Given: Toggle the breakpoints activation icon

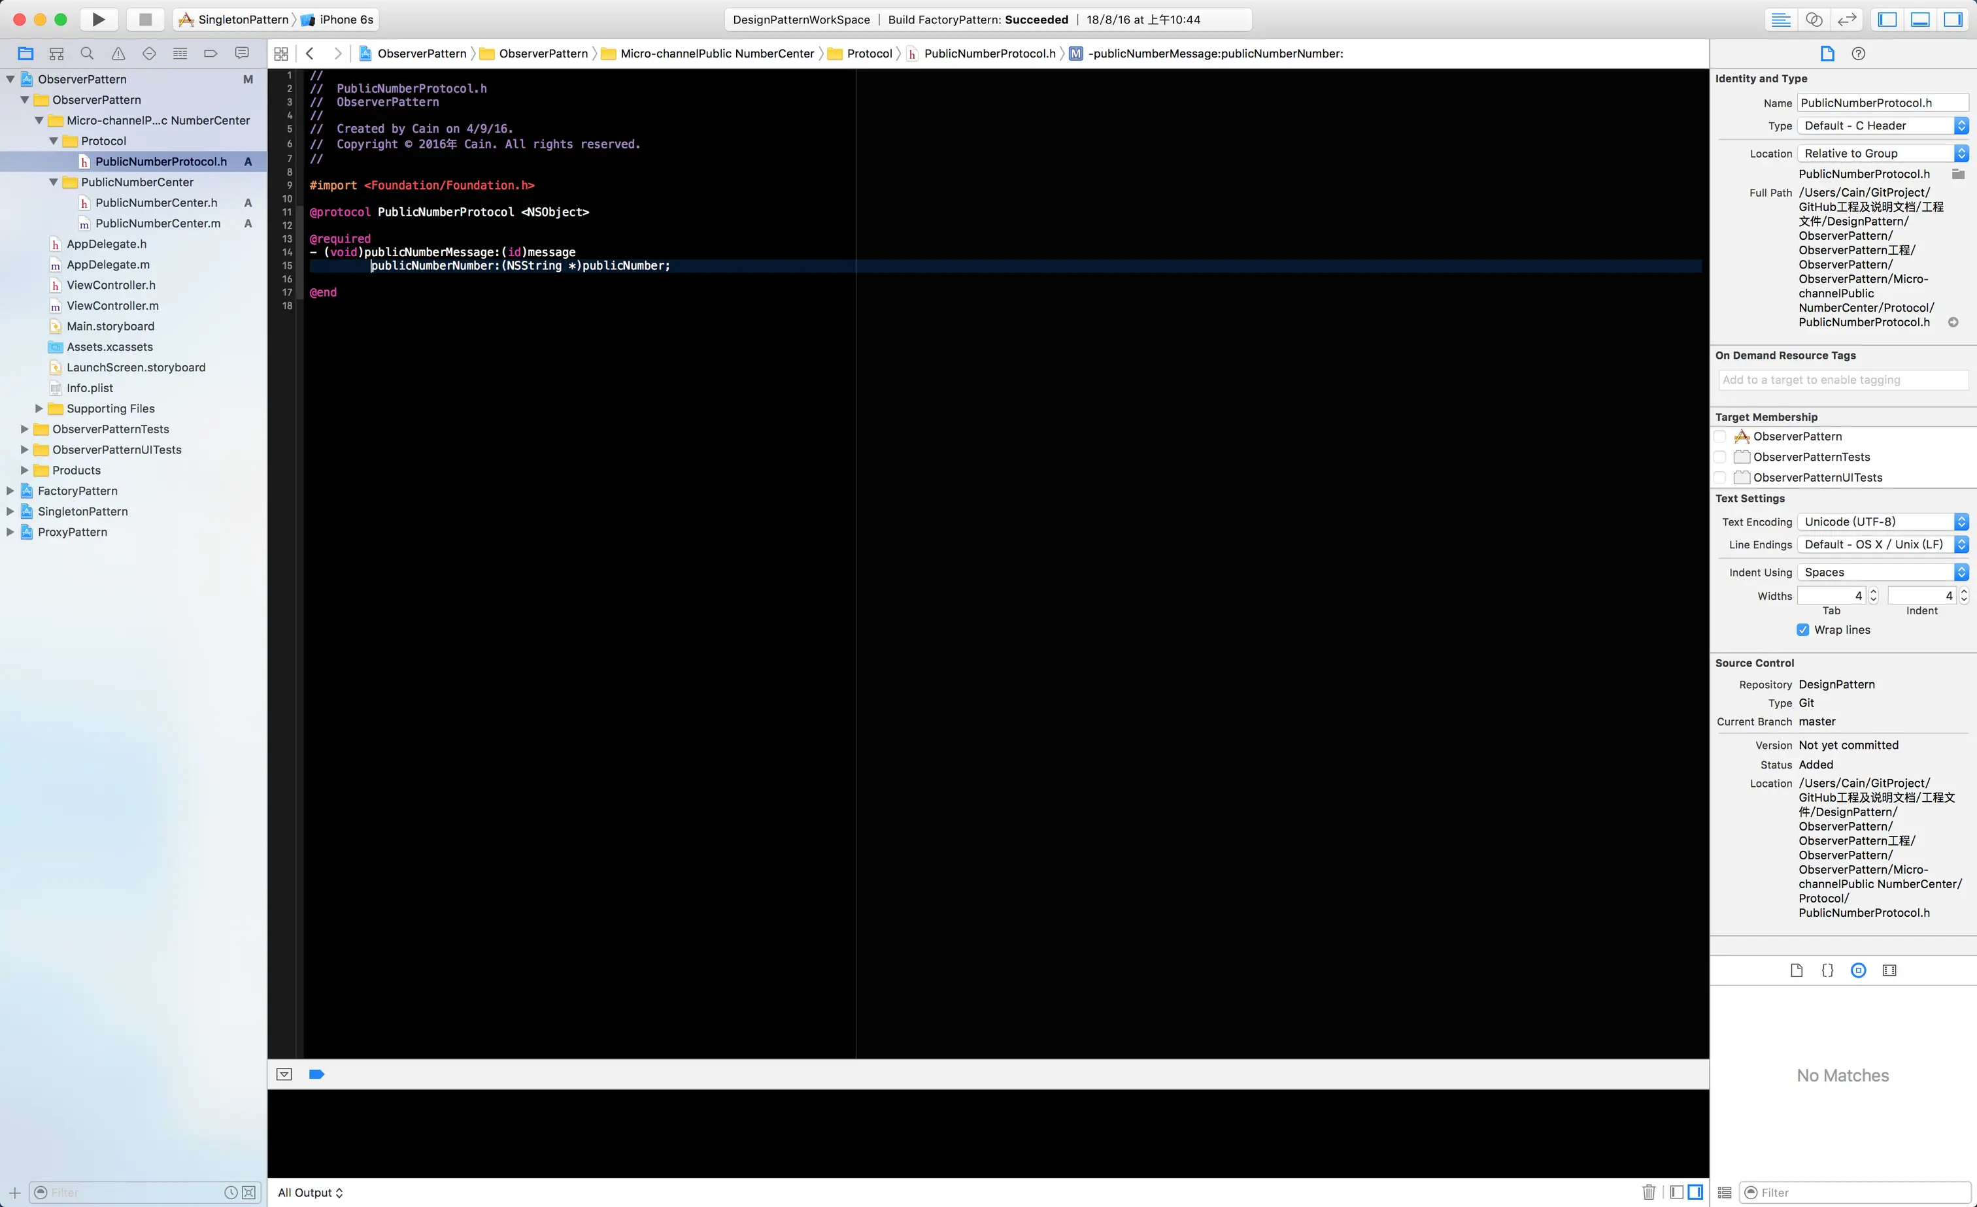Looking at the screenshot, I should (x=316, y=1075).
